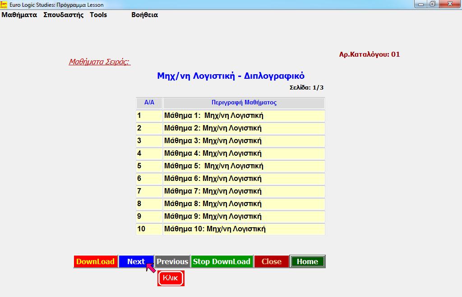
Task: Return to start with Home button
Action: point(307,261)
